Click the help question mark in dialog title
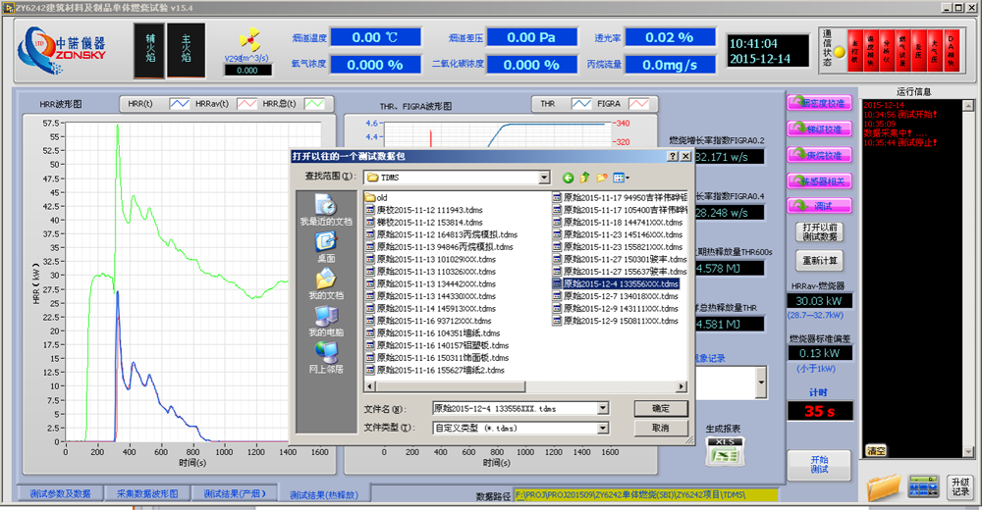 (673, 157)
